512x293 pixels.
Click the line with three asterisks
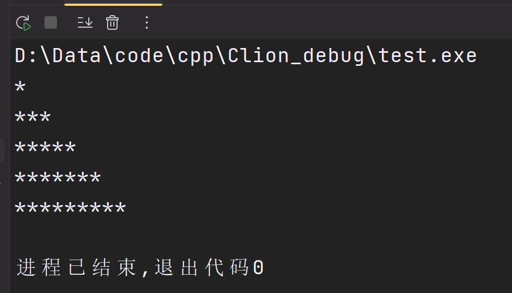tap(32, 118)
